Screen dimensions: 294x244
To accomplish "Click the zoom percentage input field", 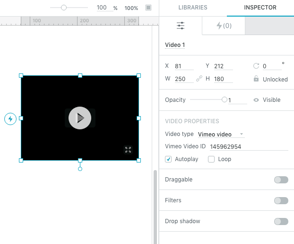I will coord(105,8).
